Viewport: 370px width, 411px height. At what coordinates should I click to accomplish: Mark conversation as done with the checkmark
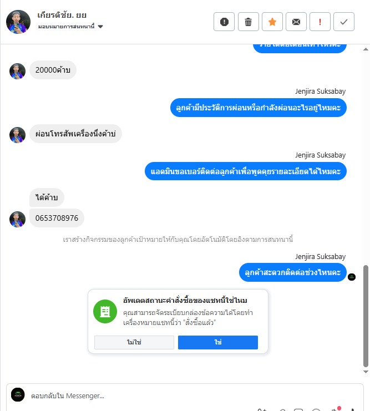tap(344, 22)
